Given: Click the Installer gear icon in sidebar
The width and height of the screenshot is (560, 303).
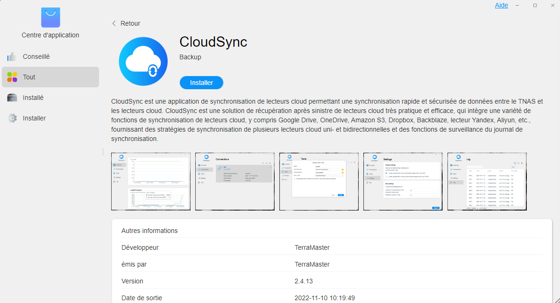Looking at the screenshot, I should (x=12, y=118).
